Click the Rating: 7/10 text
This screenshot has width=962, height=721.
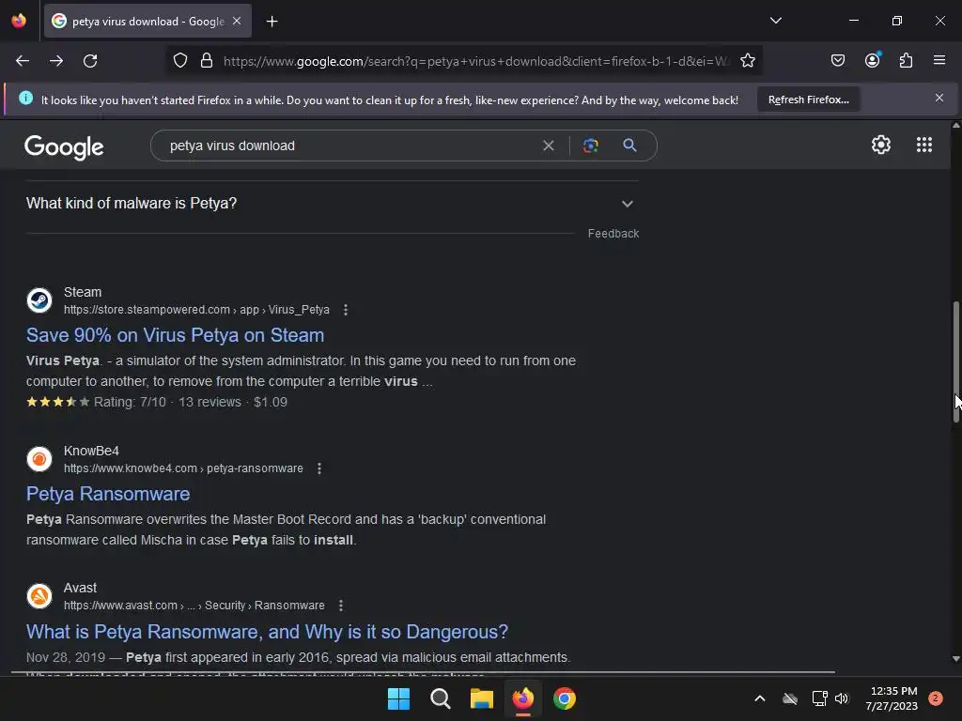130,402
